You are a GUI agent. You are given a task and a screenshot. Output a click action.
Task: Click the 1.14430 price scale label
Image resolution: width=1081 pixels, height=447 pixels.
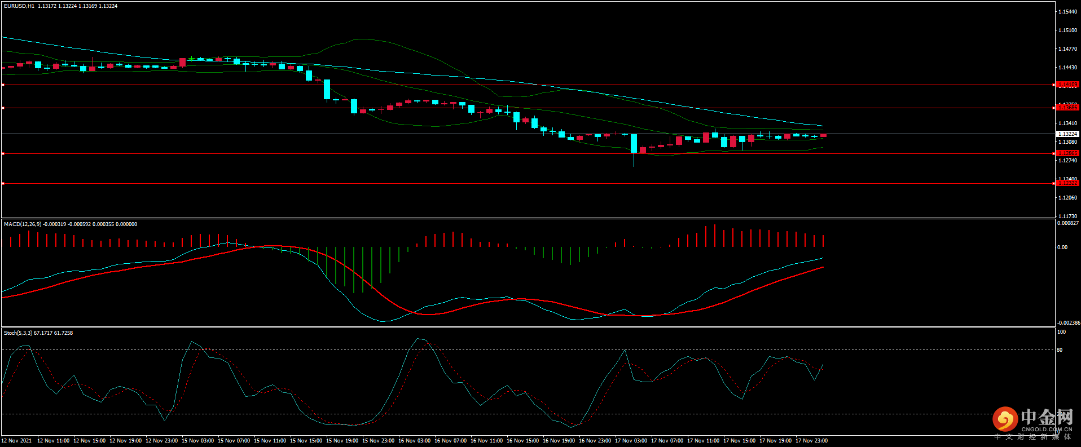(x=1068, y=68)
